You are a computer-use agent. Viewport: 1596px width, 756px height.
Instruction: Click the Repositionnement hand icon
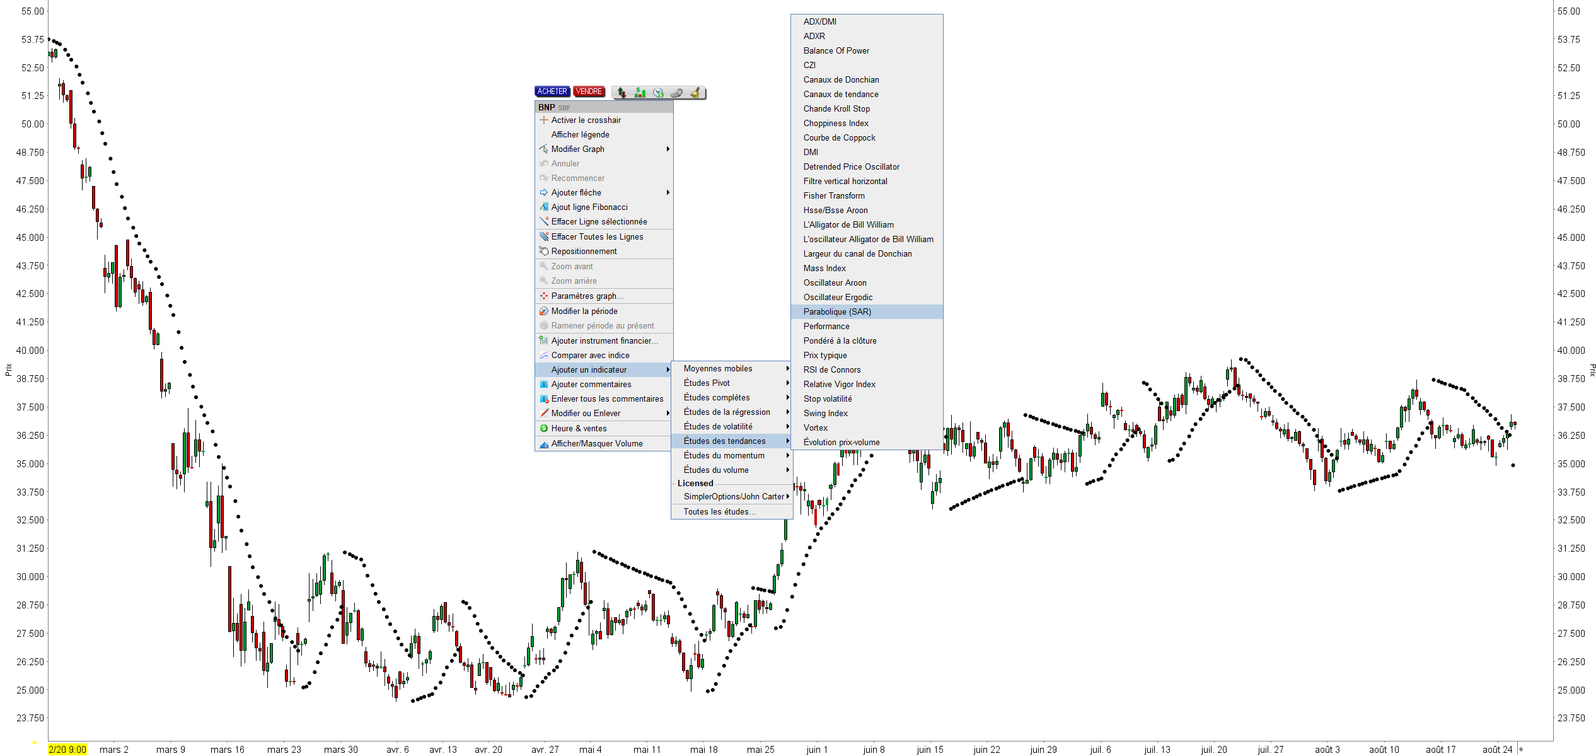click(x=543, y=251)
